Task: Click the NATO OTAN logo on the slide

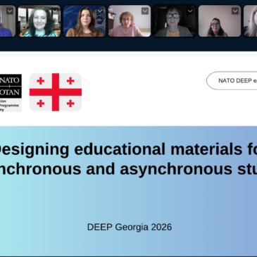Action: coord(11,93)
